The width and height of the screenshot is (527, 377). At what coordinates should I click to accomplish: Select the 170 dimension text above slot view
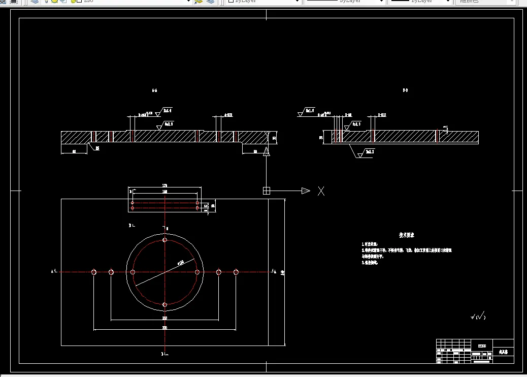tap(164, 185)
